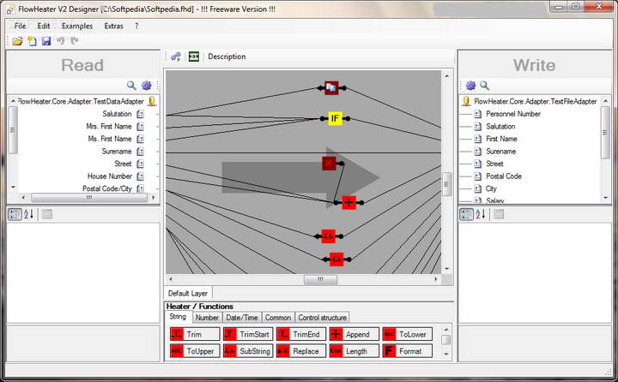This screenshot has height=382, width=618.
Task: Open Write adapter settings gear icon
Action: click(x=470, y=86)
